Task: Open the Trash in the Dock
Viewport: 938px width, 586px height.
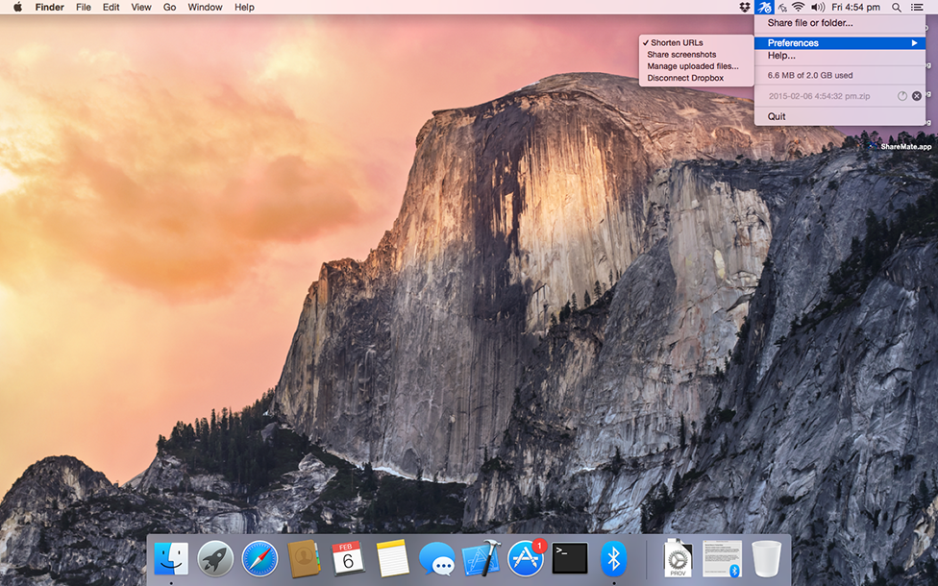Action: (766, 558)
